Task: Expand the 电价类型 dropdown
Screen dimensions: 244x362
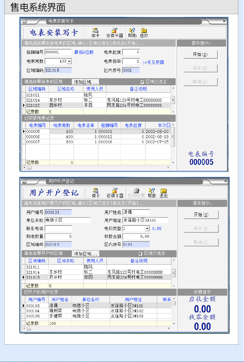Action: click(x=147, y=229)
